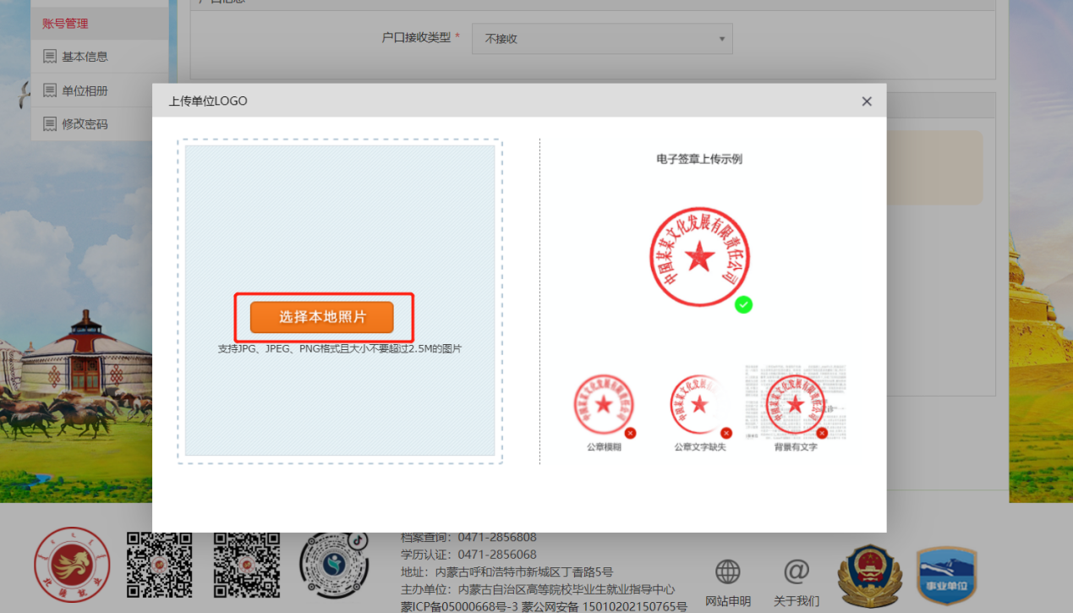Click the QR code next to red logo

(159, 565)
